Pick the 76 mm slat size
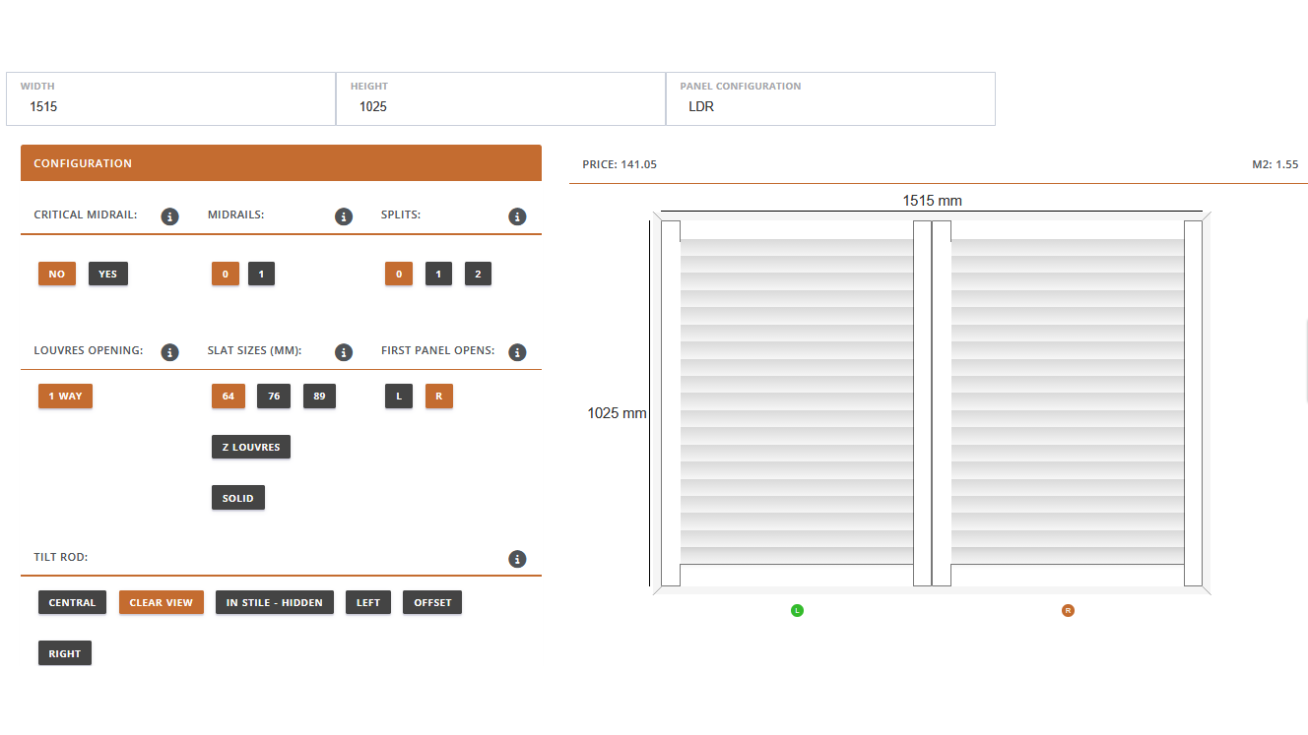The width and height of the screenshot is (1308, 735). click(x=274, y=396)
